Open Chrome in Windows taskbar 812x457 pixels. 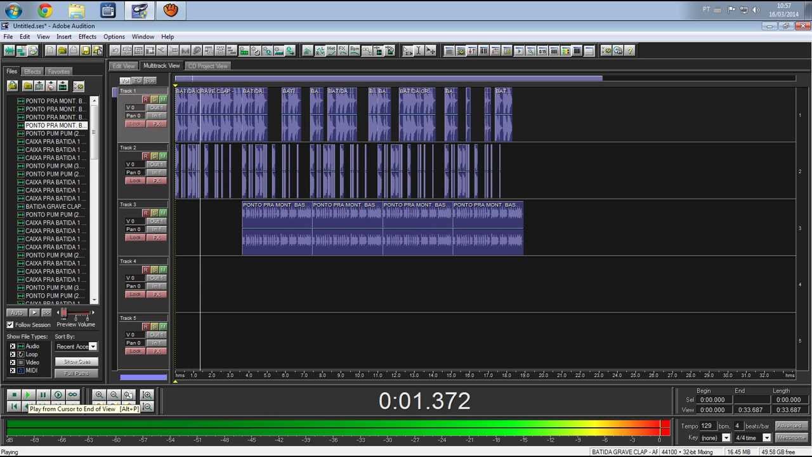tap(44, 10)
